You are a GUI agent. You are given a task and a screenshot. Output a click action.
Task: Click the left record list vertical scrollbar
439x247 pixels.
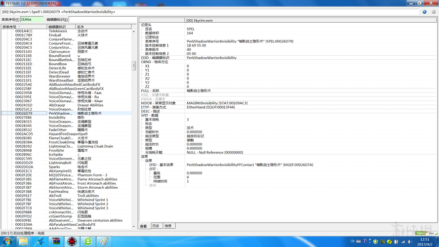133,128
